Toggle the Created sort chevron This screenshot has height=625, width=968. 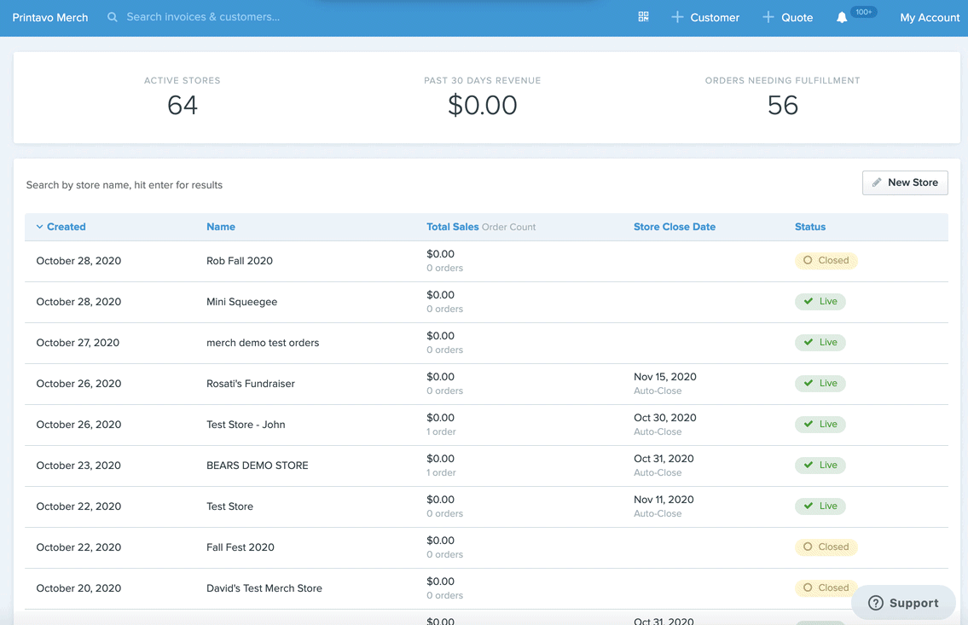pos(39,227)
